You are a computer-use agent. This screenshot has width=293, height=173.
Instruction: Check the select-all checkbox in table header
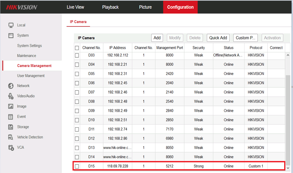point(77,48)
